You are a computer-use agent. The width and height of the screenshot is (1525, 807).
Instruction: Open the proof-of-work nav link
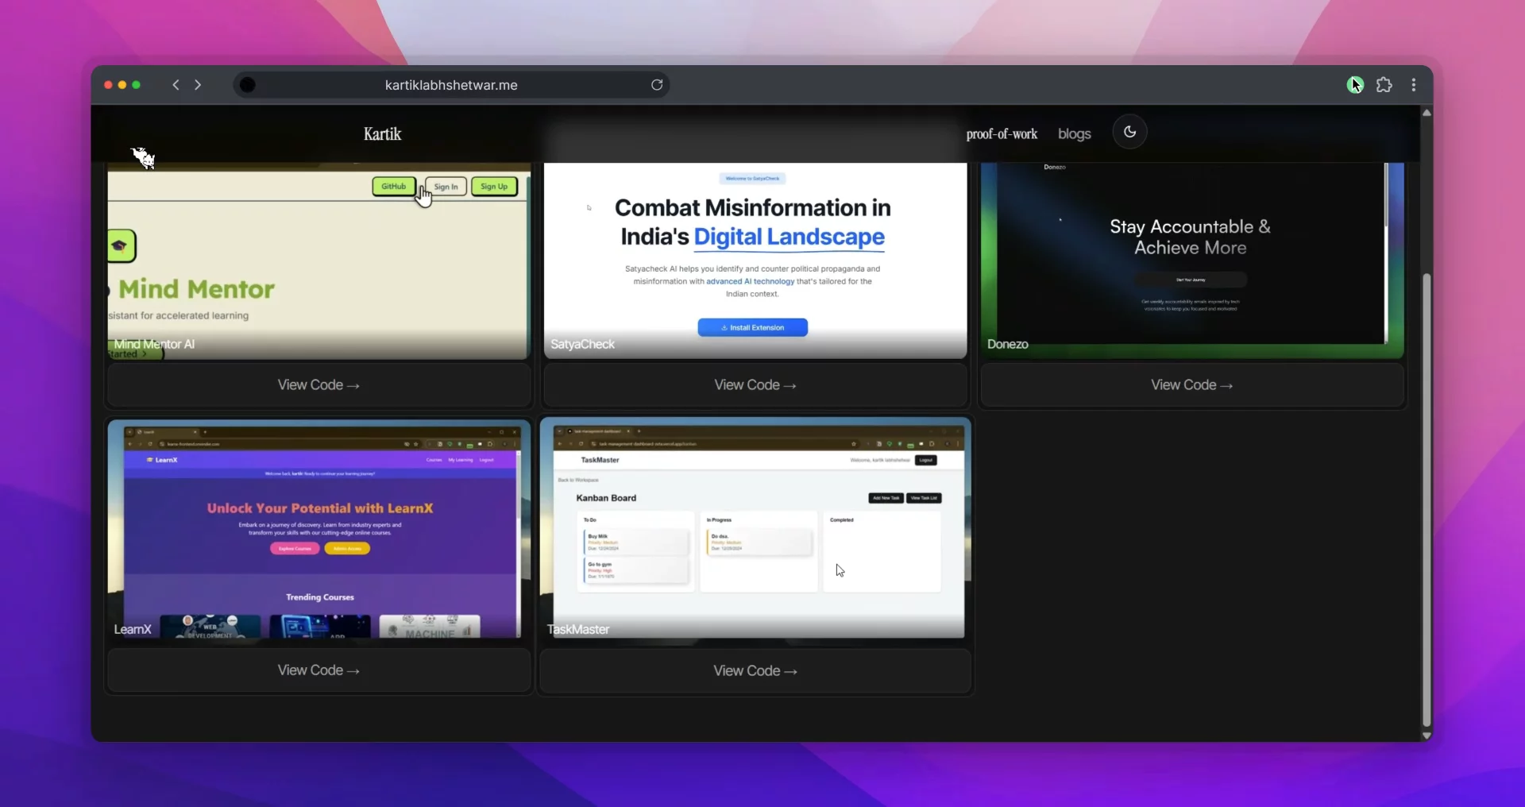point(1001,134)
